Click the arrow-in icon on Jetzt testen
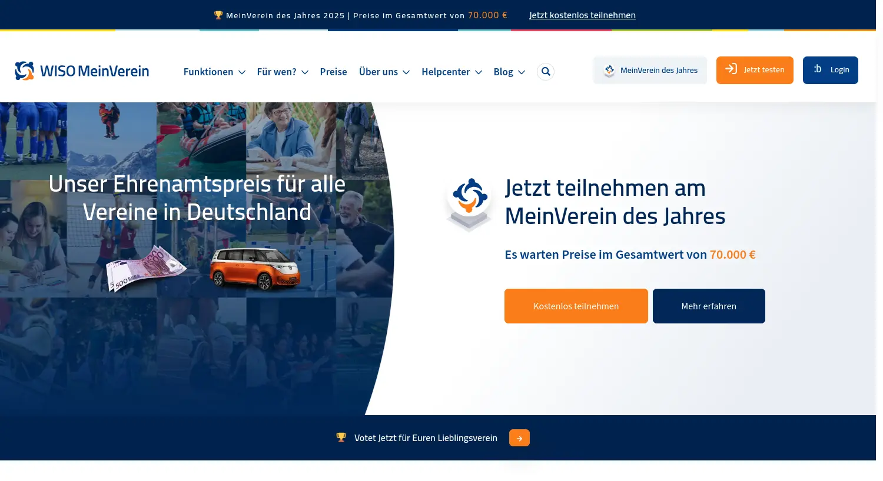The width and height of the screenshot is (883, 481). [731, 69]
